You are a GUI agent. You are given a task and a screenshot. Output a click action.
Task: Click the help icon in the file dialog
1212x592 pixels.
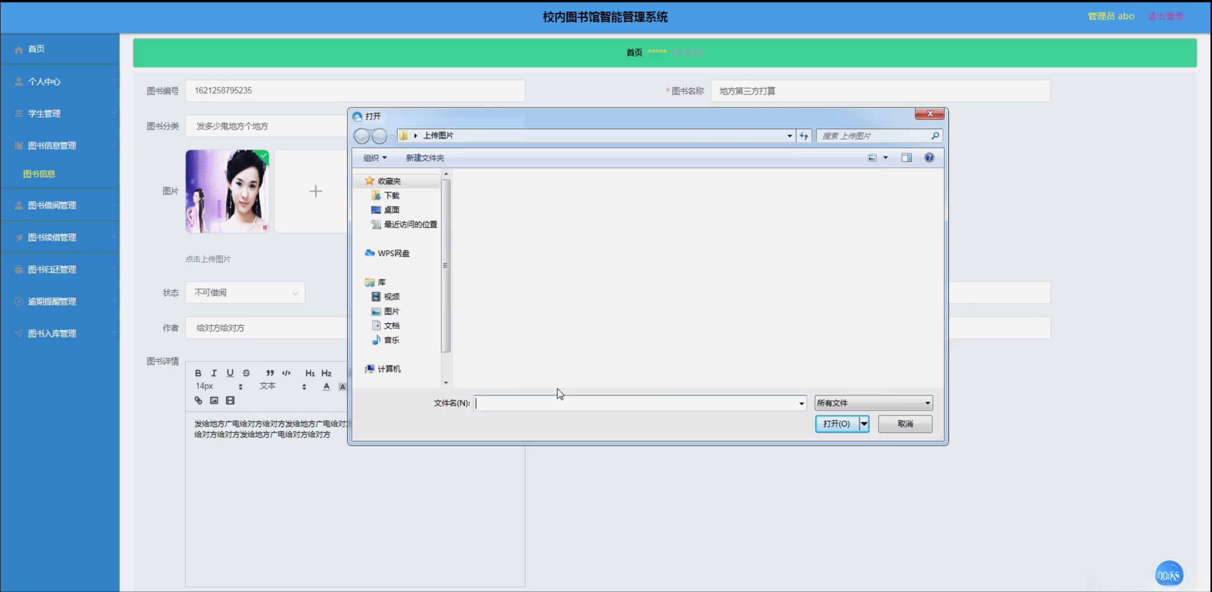(x=929, y=158)
